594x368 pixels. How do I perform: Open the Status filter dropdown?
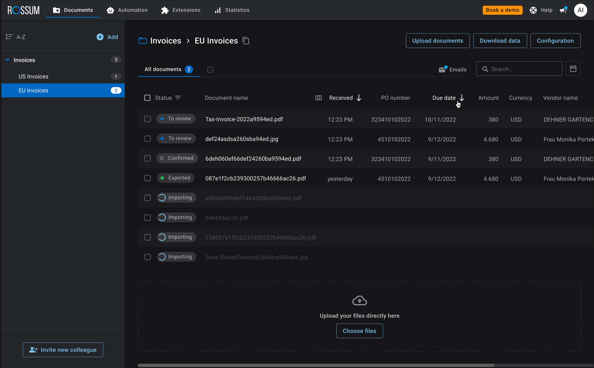tap(178, 98)
